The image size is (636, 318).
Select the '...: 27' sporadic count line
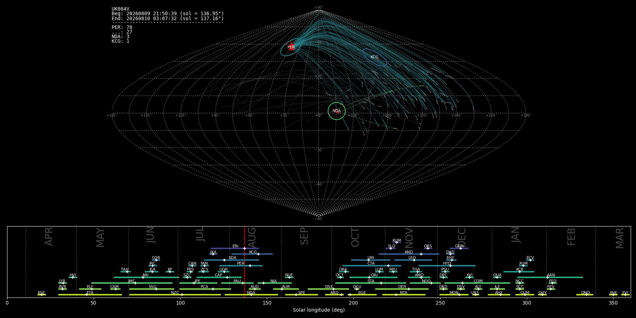[x=122, y=32]
